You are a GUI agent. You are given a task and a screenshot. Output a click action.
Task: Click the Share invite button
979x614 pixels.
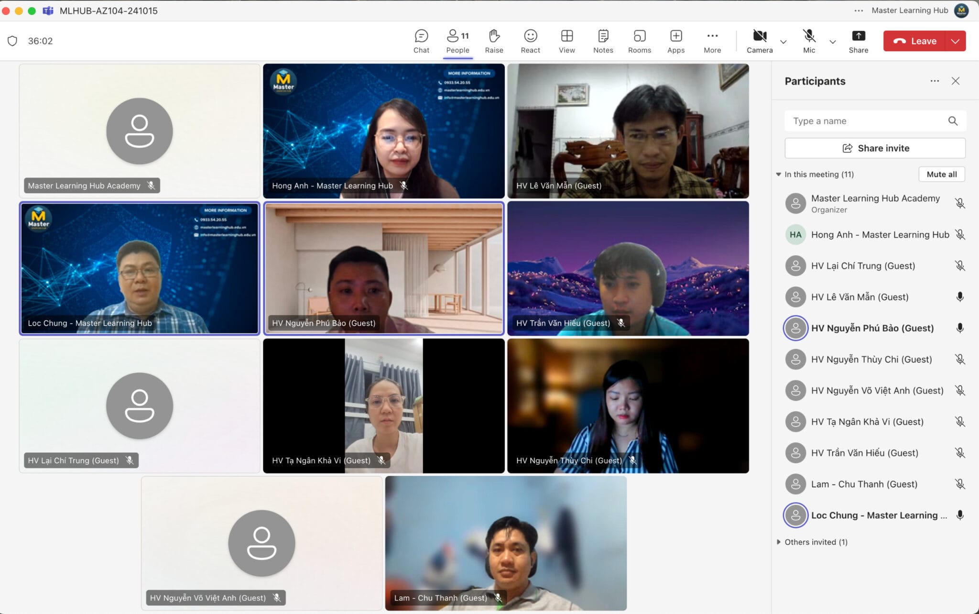tap(875, 148)
